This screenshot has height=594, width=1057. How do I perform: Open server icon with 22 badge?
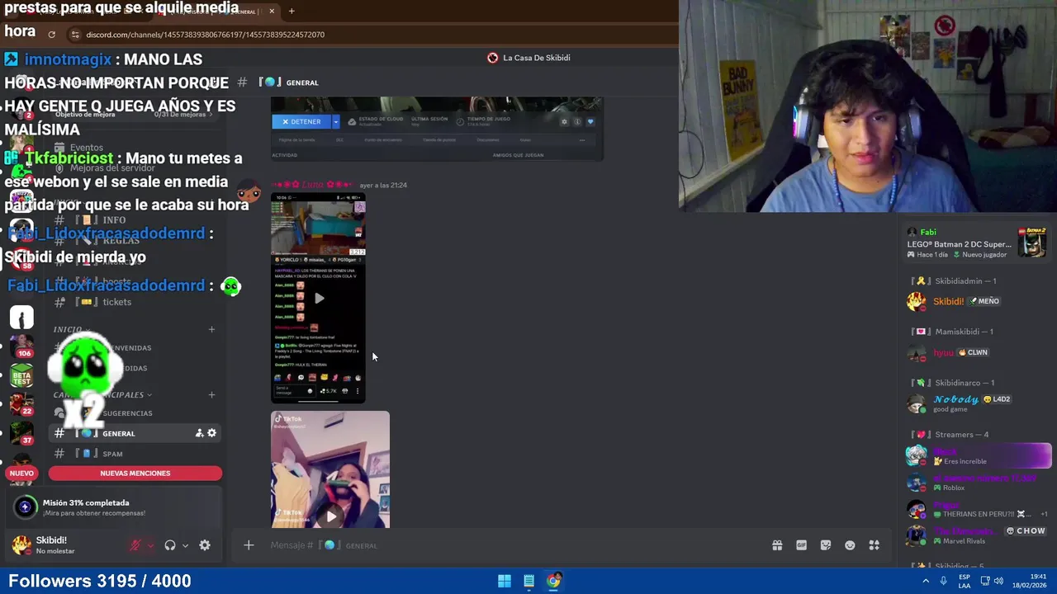[21, 404]
